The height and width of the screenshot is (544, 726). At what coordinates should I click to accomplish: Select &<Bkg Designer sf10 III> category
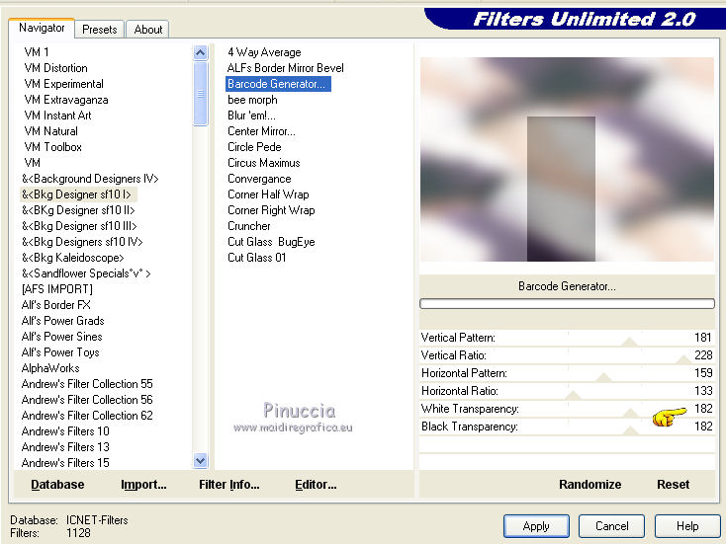click(79, 226)
